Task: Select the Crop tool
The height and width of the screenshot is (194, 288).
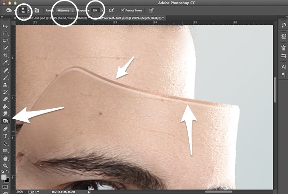Action: 5,55
